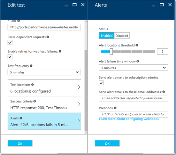The height and width of the screenshot is (155, 176).
Task: Click Alert locations threshold slider handle
Action: pos(111,52)
